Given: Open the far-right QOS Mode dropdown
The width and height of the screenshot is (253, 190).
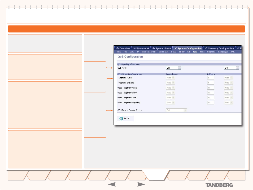Looking at the screenshot, I should pos(232,68).
